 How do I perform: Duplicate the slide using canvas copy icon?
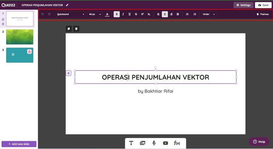(x=69, y=29)
